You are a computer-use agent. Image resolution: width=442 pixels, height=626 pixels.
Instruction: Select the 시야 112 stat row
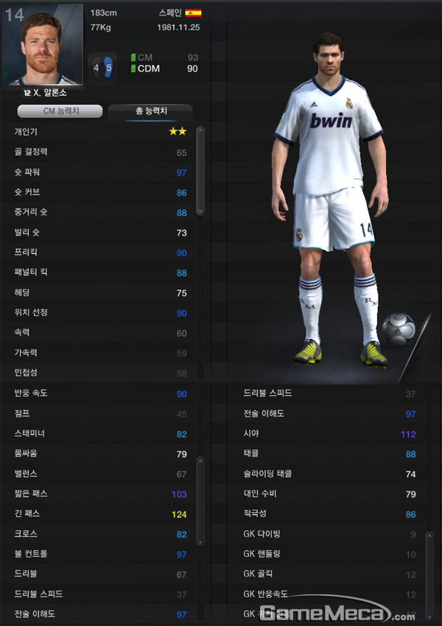[329, 434]
